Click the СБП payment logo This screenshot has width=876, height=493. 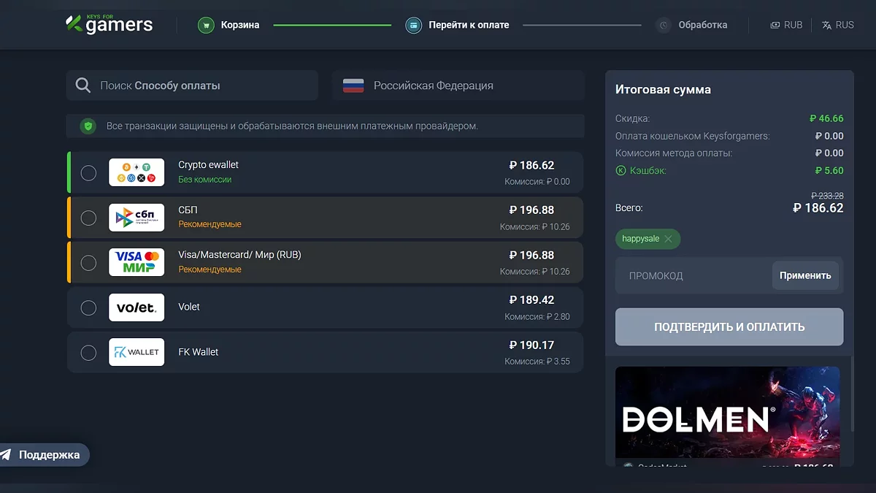(137, 218)
